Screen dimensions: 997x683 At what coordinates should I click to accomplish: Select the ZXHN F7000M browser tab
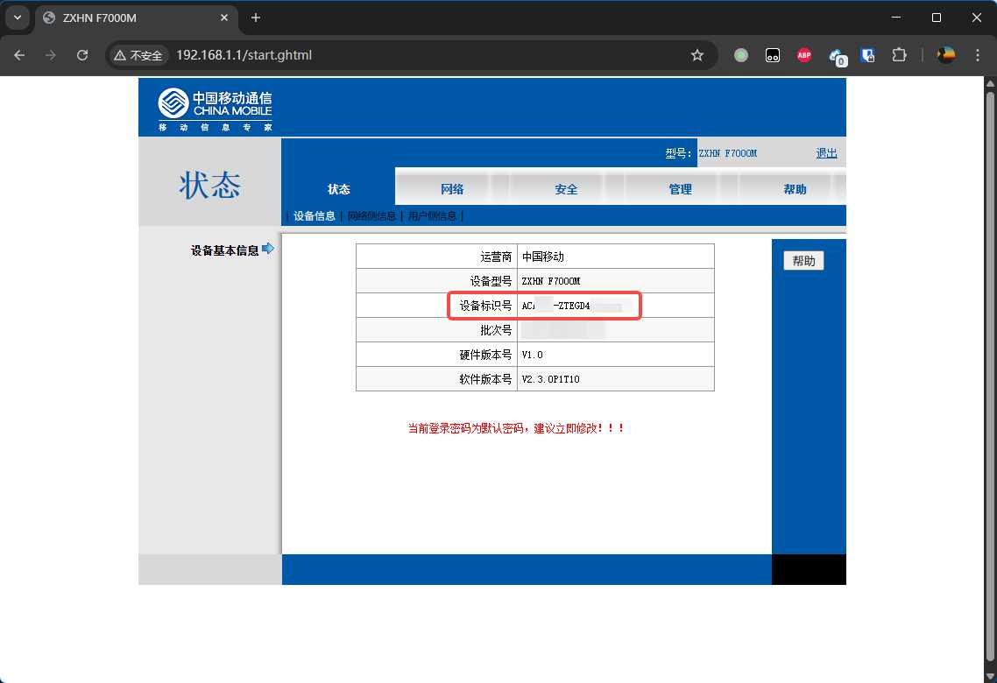(136, 18)
